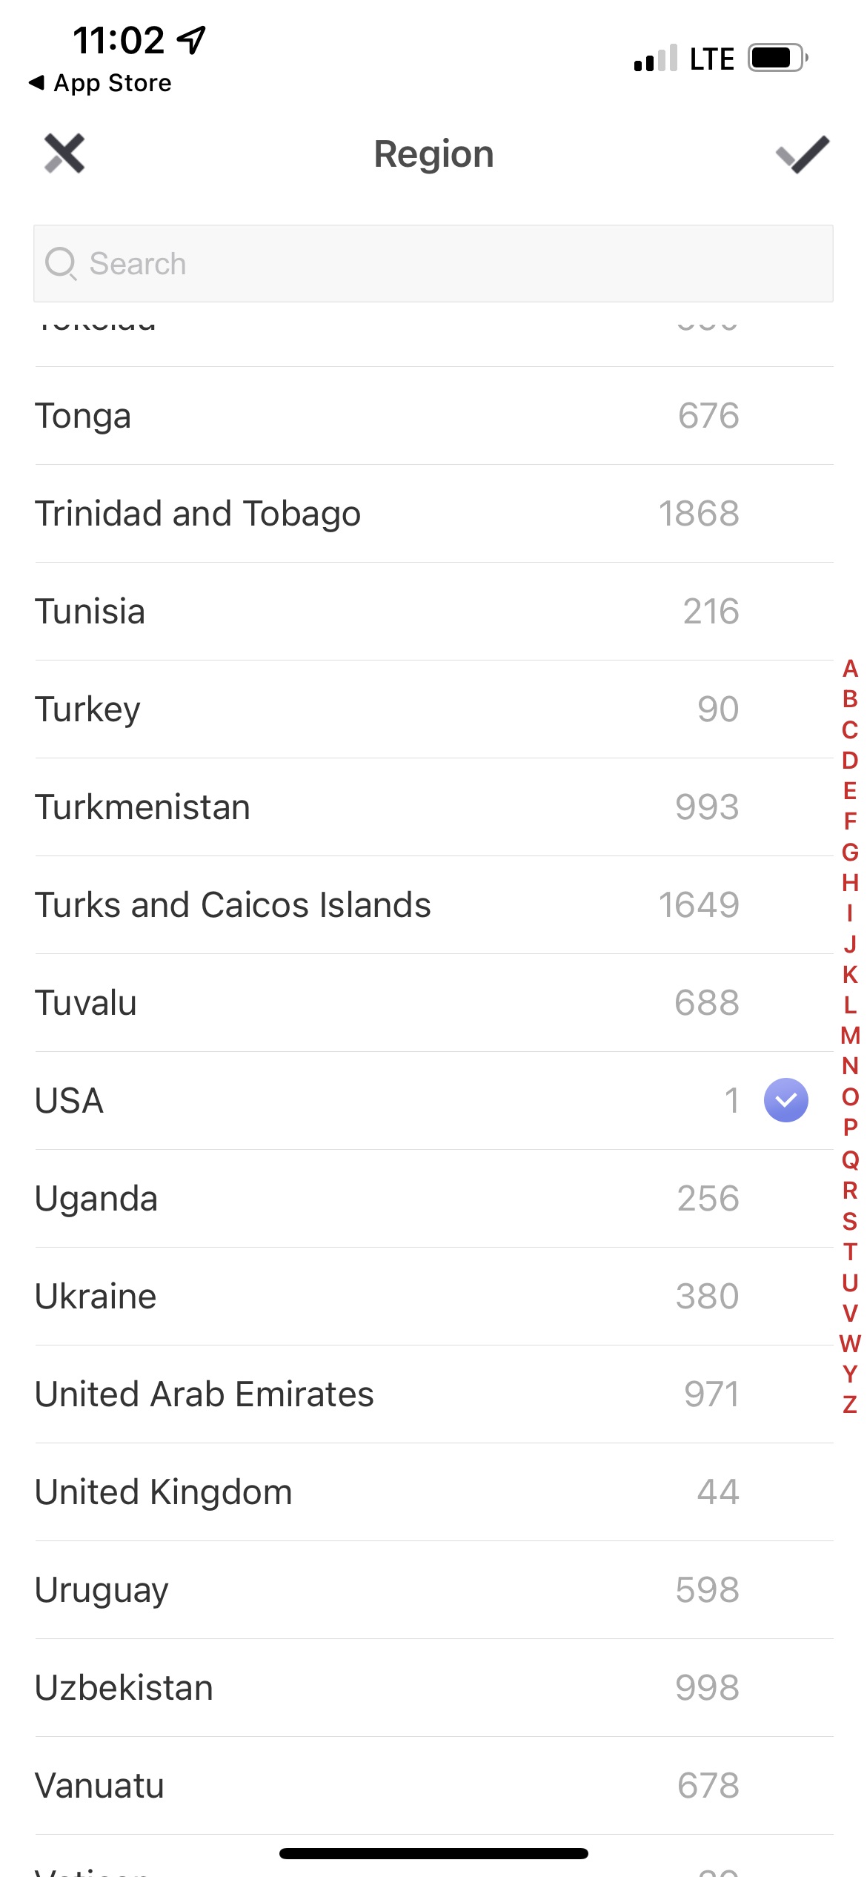
Task: Confirm selection with the checkmark icon
Action: (803, 154)
